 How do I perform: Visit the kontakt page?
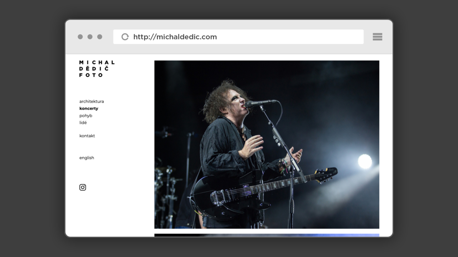87,136
